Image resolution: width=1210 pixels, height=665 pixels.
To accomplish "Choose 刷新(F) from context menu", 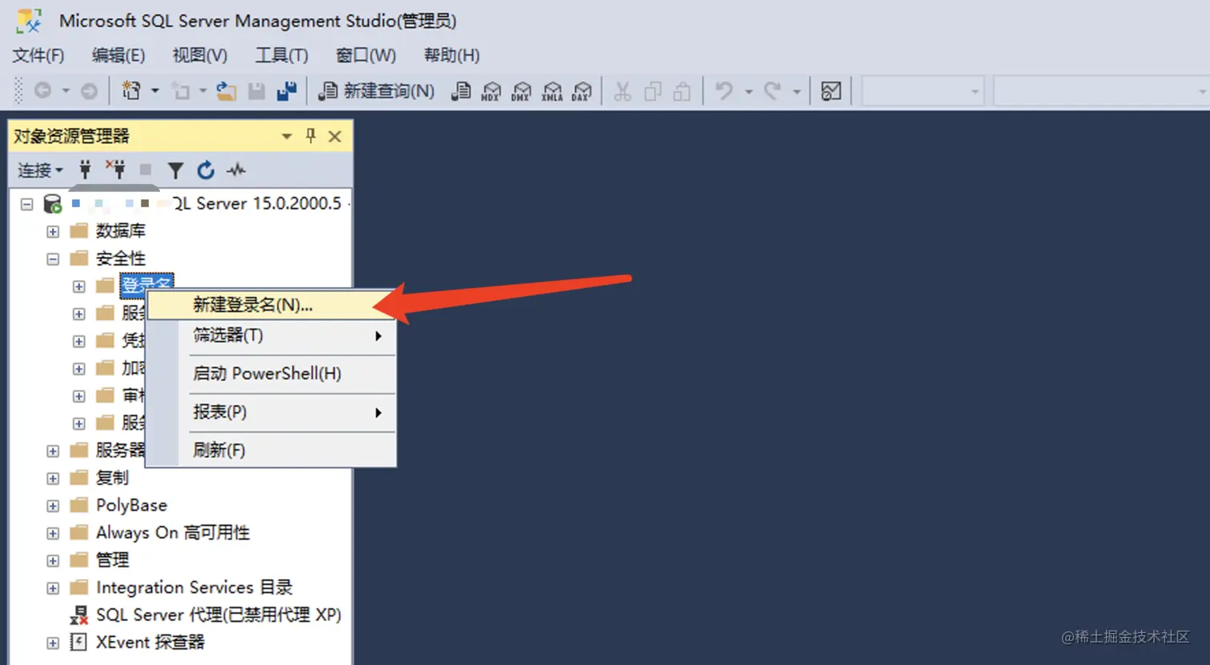I will point(272,451).
